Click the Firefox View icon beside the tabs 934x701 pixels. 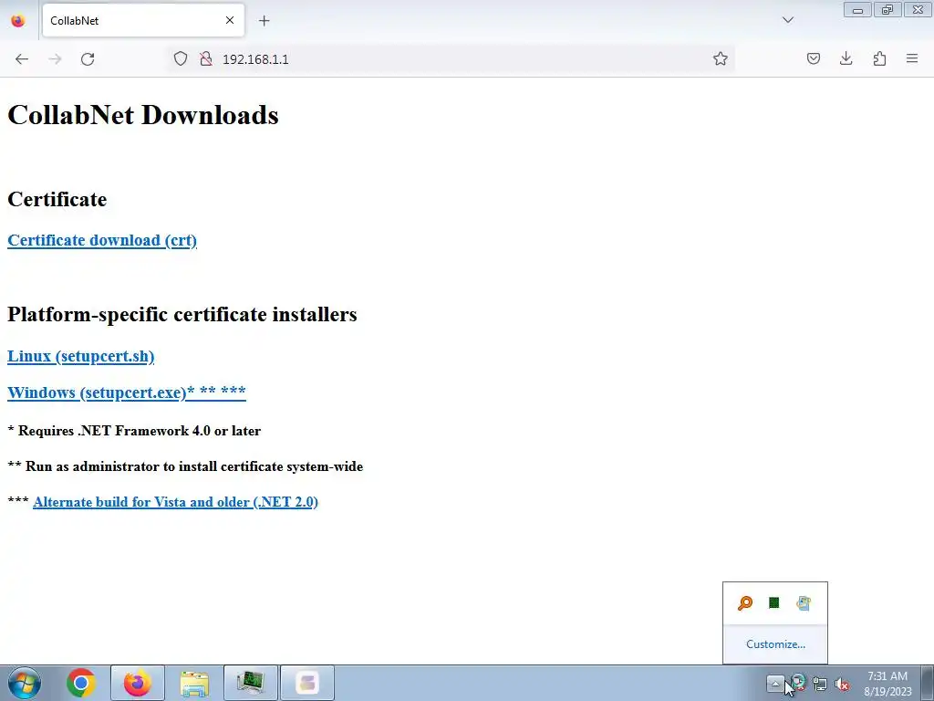pos(18,21)
